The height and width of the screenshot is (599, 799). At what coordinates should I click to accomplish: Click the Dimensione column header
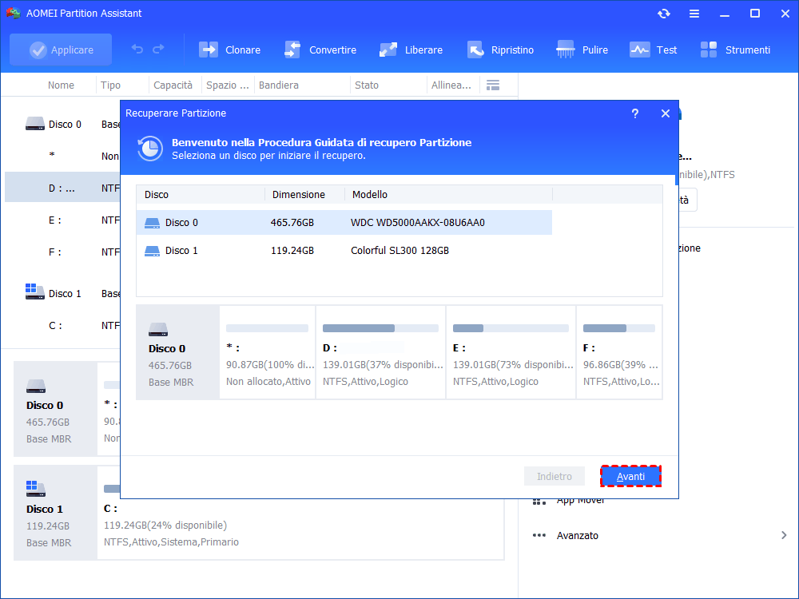coord(304,195)
